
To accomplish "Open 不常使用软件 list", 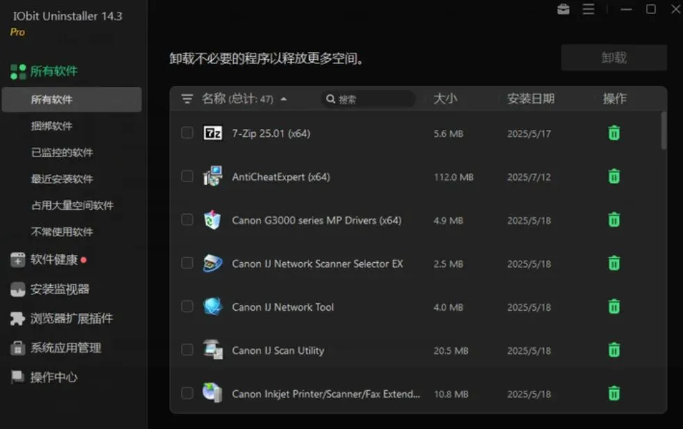I will click(x=62, y=232).
